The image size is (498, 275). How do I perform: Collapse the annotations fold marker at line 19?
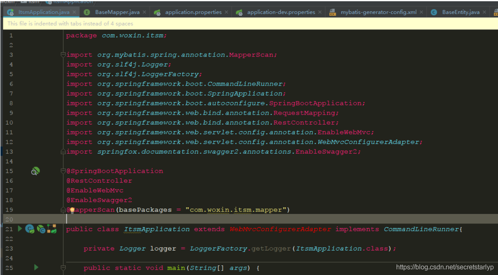[x=63, y=209]
